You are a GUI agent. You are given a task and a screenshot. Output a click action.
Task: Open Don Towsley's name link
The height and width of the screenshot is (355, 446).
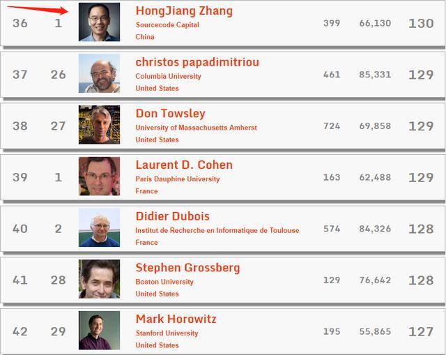(170, 114)
